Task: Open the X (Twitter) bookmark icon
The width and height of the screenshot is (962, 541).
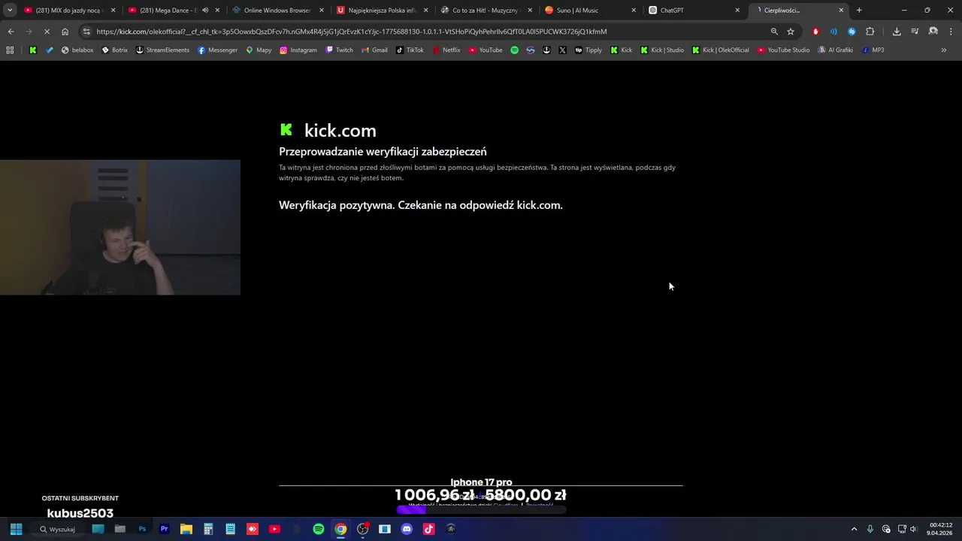Action: (x=562, y=50)
